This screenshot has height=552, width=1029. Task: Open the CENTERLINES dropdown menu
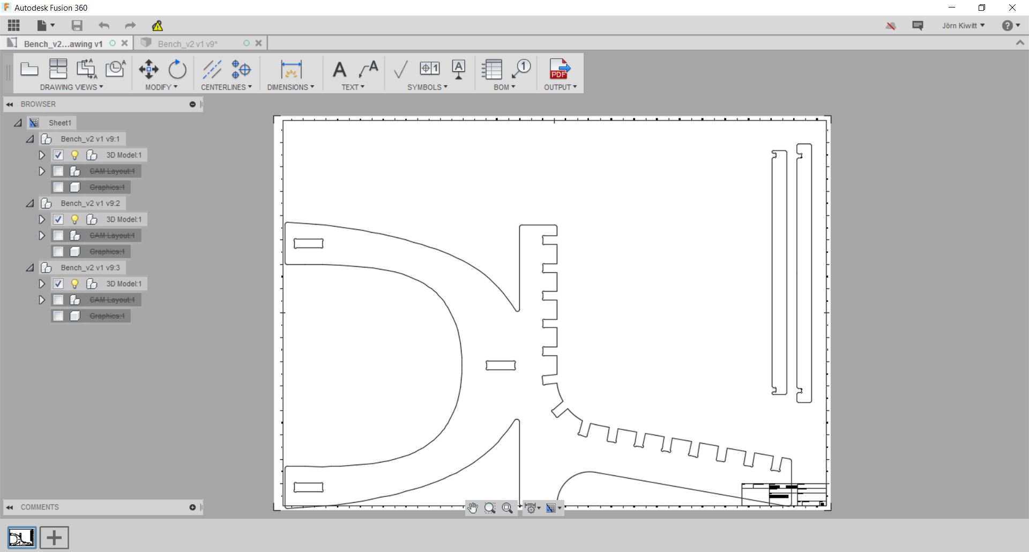226,87
